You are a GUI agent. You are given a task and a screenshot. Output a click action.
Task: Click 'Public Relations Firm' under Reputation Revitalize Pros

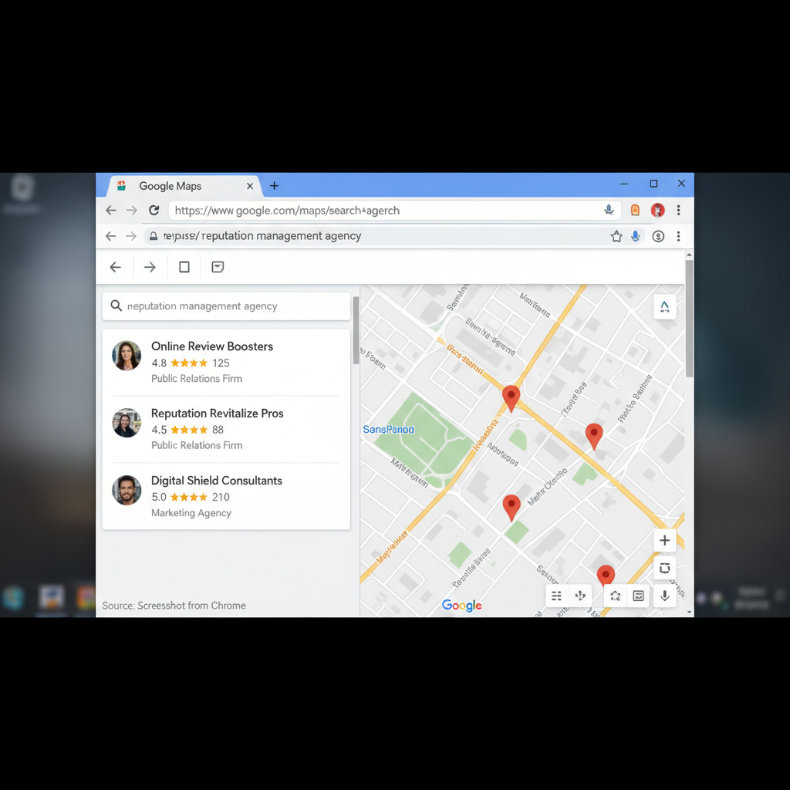point(197,445)
